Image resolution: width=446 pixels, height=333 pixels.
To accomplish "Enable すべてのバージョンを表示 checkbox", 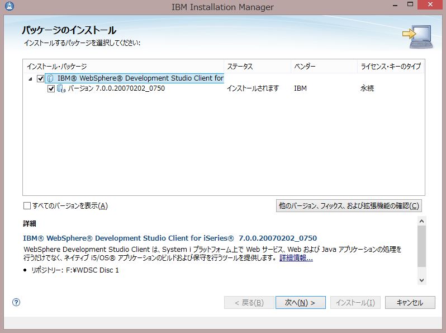I will point(27,205).
